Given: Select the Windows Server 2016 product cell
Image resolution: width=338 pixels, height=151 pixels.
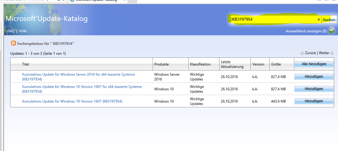Looking at the screenshot, I should (167, 77).
